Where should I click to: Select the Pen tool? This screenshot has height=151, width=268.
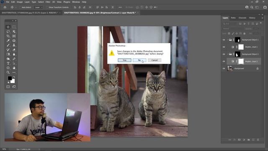(14, 59)
